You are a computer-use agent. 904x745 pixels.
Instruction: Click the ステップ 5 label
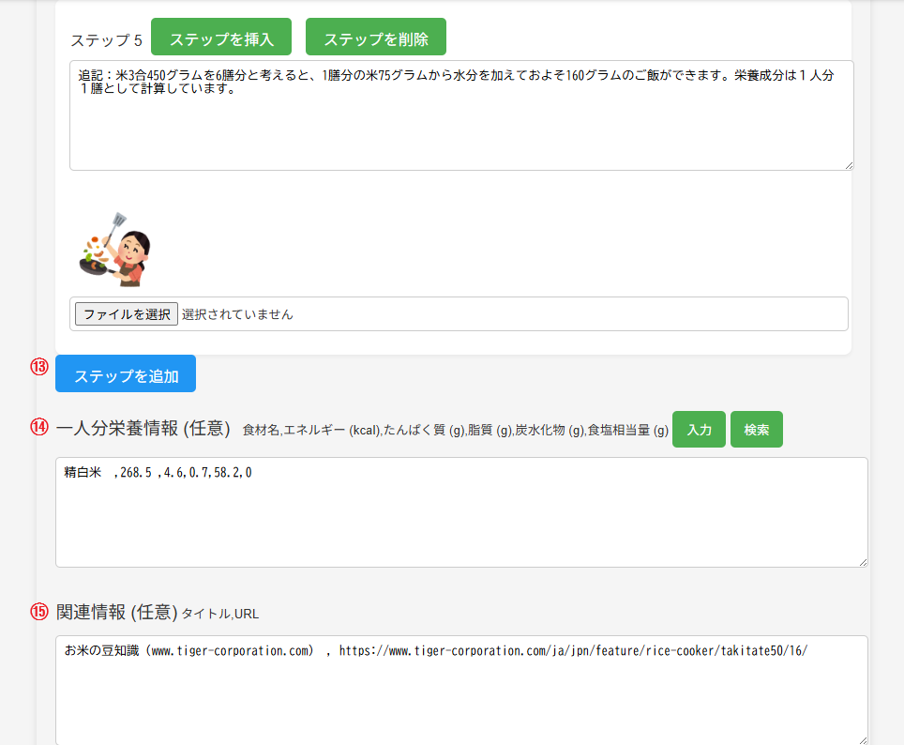click(x=107, y=39)
